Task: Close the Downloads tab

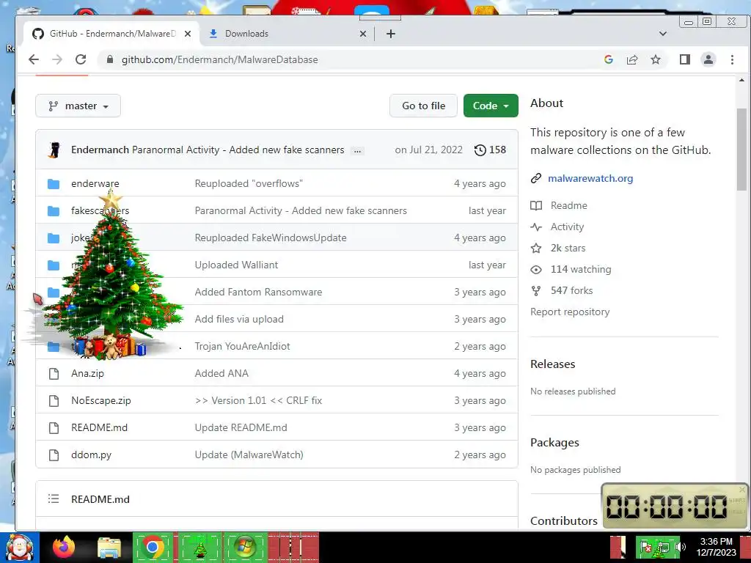Action: pos(363,34)
